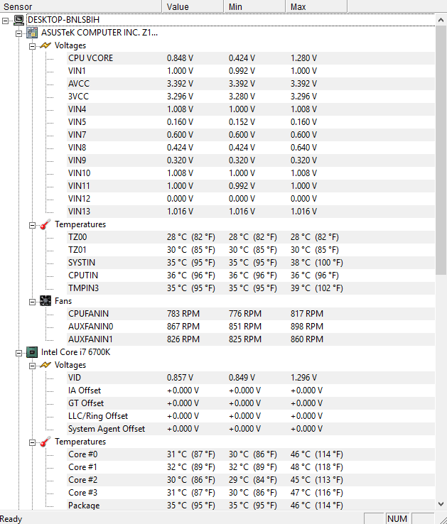The height and width of the screenshot is (524, 447).
Task: Select the Core #1 temperature row
Action: point(251,467)
